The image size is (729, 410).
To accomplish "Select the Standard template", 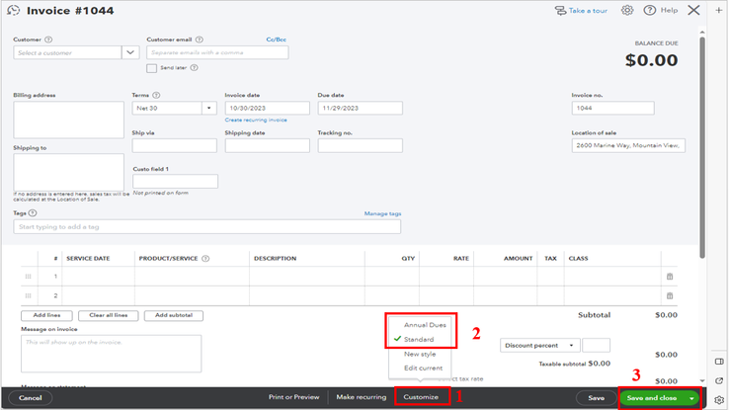I will click(x=419, y=339).
